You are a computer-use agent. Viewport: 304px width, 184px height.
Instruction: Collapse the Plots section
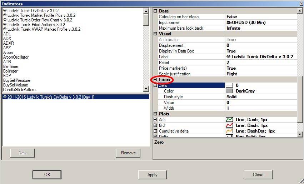155,114
